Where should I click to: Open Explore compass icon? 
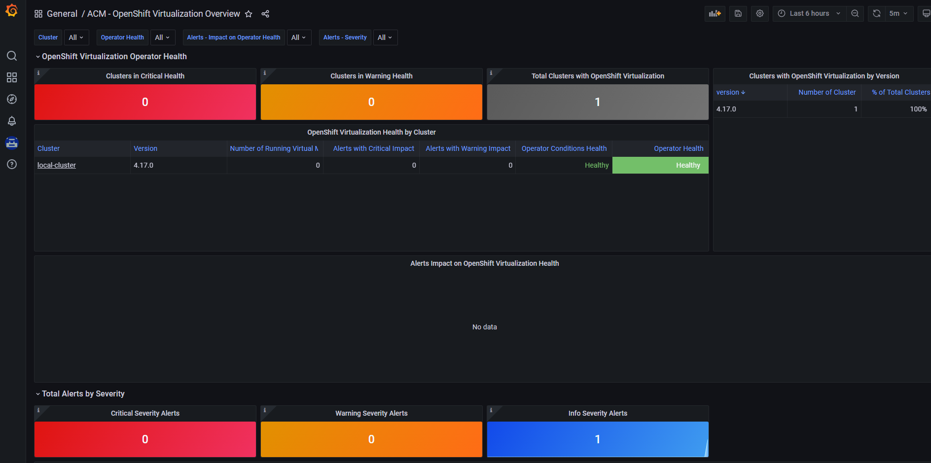pos(12,99)
